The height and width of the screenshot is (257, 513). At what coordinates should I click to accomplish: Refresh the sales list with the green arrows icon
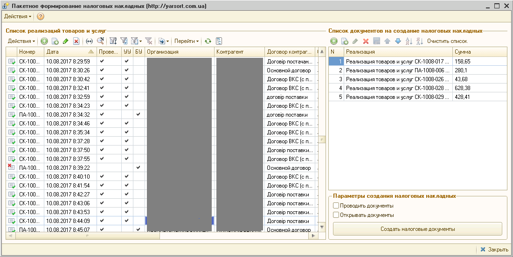click(208, 41)
